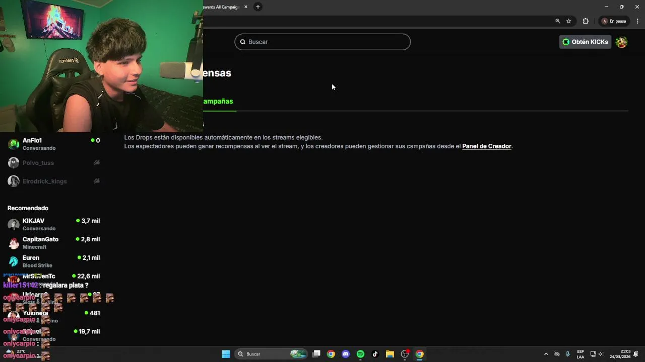Open the page zoom control in address bar
The height and width of the screenshot is (362, 645).
point(558,21)
